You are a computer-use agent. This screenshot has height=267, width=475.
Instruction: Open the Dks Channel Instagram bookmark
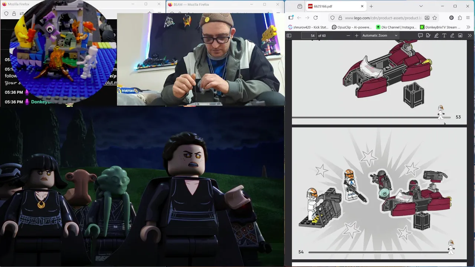click(396, 27)
